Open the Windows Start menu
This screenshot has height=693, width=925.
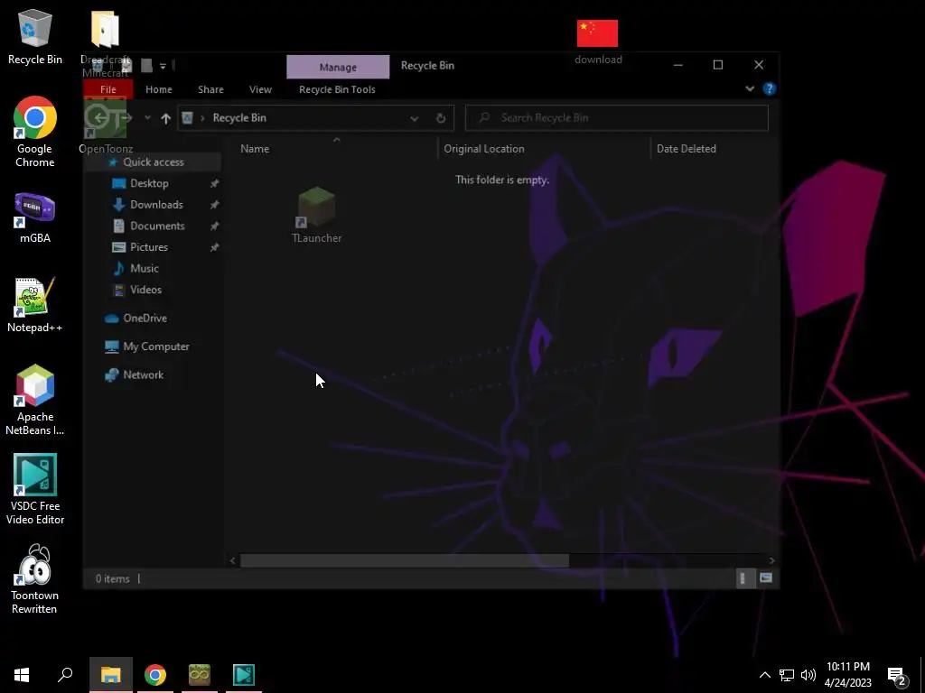tap(22, 675)
